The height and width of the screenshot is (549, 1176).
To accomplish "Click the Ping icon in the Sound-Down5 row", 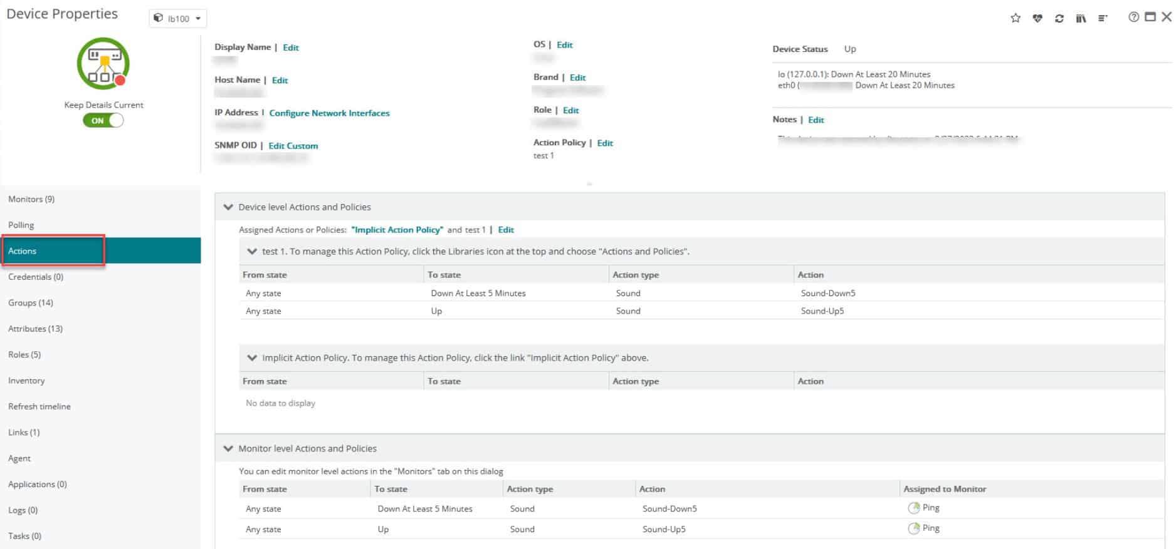I will tap(914, 508).
